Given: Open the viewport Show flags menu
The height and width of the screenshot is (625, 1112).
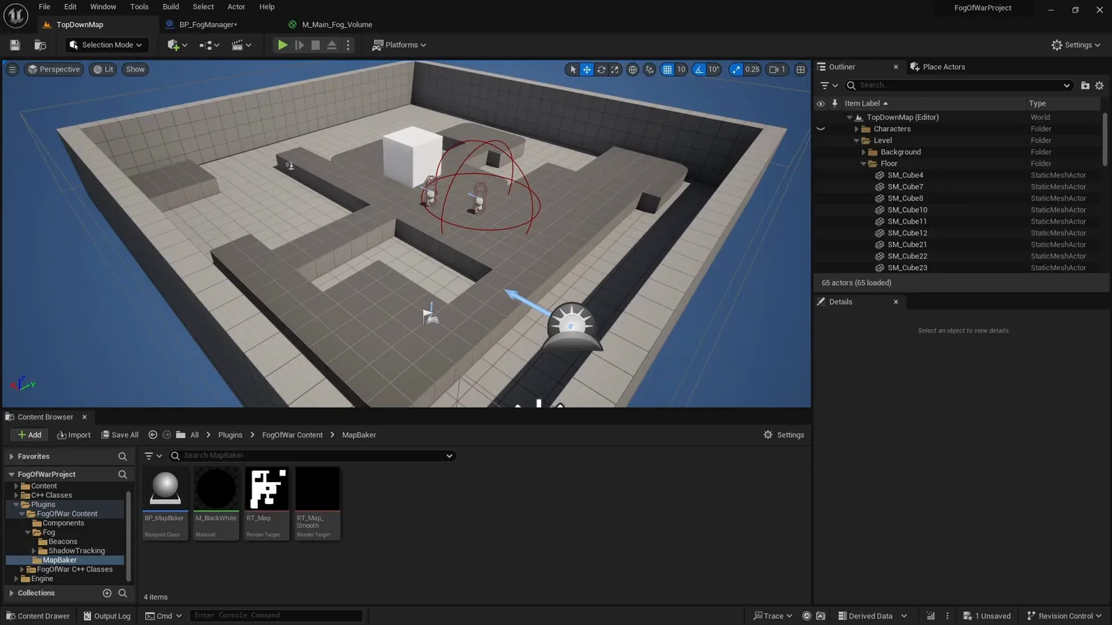Looking at the screenshot, I should coord(136,69).
